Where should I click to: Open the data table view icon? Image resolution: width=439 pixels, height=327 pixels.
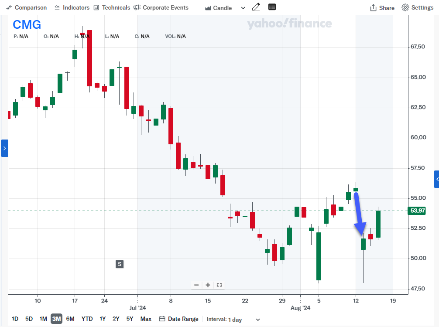[x=272, y=7]
